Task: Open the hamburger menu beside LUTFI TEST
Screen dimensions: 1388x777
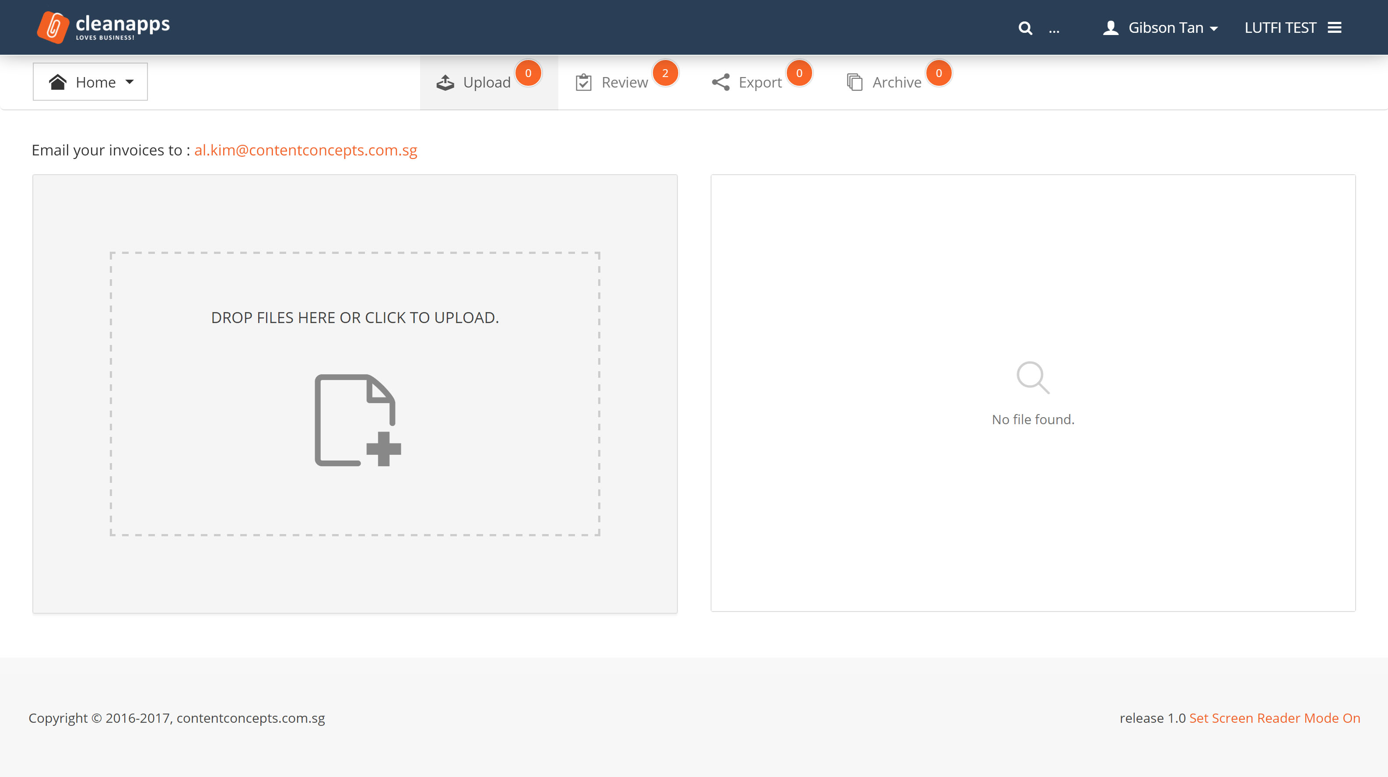Action: pyautogui.click(x=1335, y=28)
